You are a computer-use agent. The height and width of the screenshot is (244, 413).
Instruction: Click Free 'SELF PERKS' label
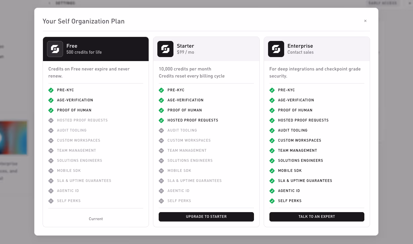click(x=69, y=201)
